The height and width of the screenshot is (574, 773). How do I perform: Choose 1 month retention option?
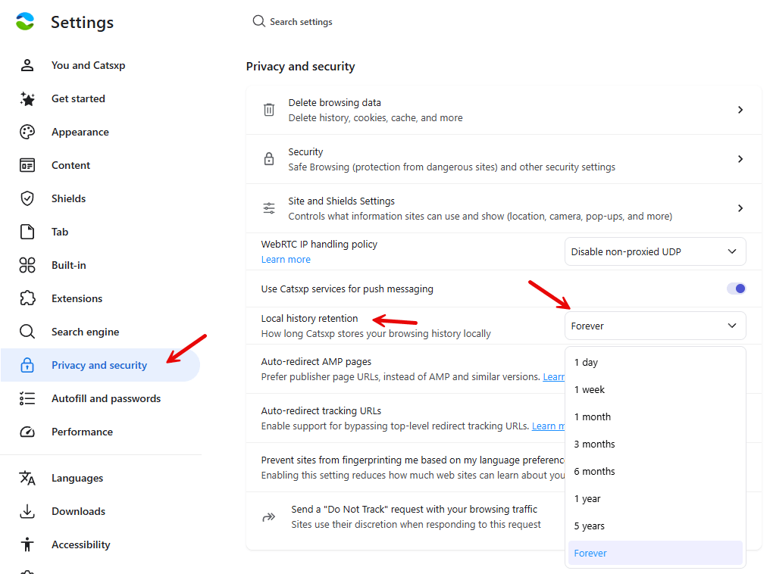[x=655, y=416]
